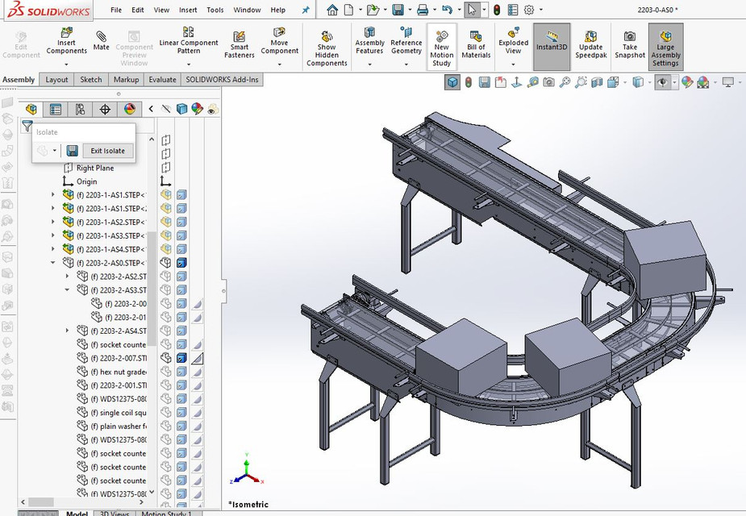Select the Section View icon in heads-up toolbar
746x516 pixels.
tap(596, 81)
